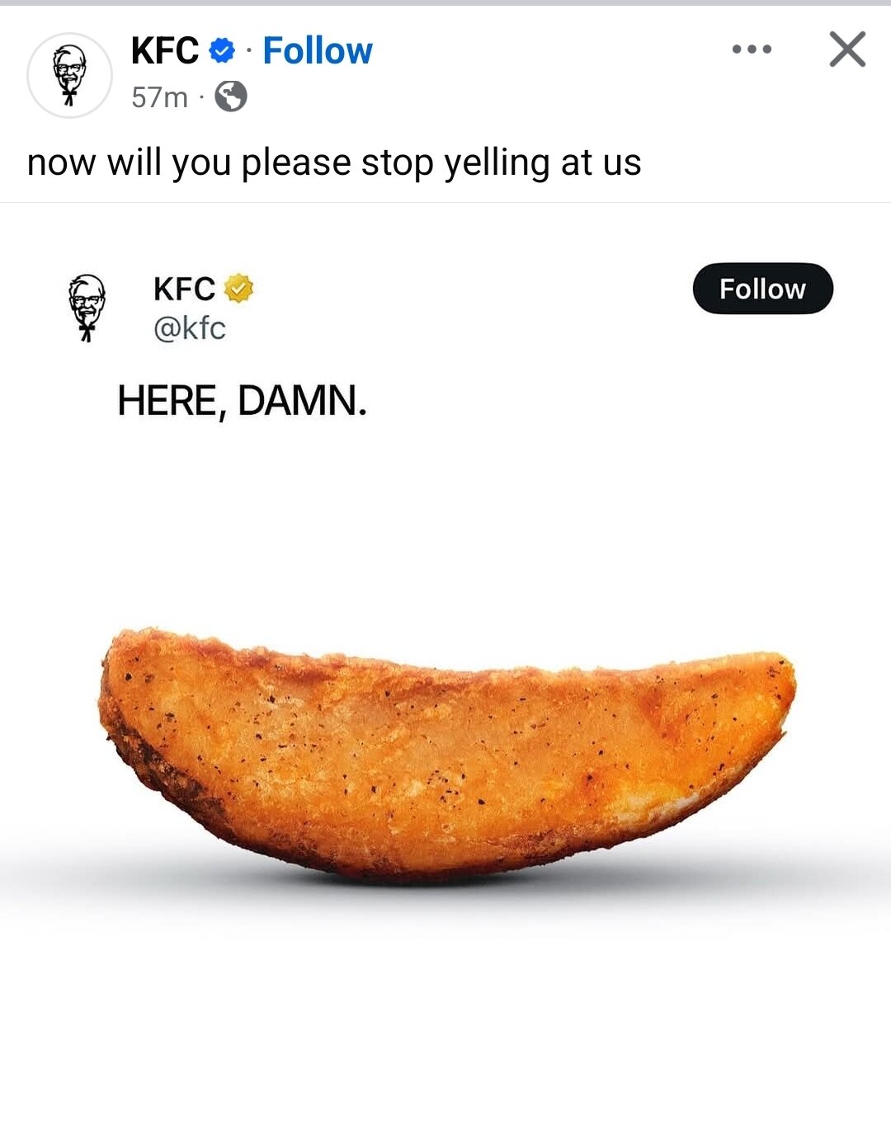Open the three-dot more options menu
Viewport: 891px width, 1134px height.
[752, 49]
